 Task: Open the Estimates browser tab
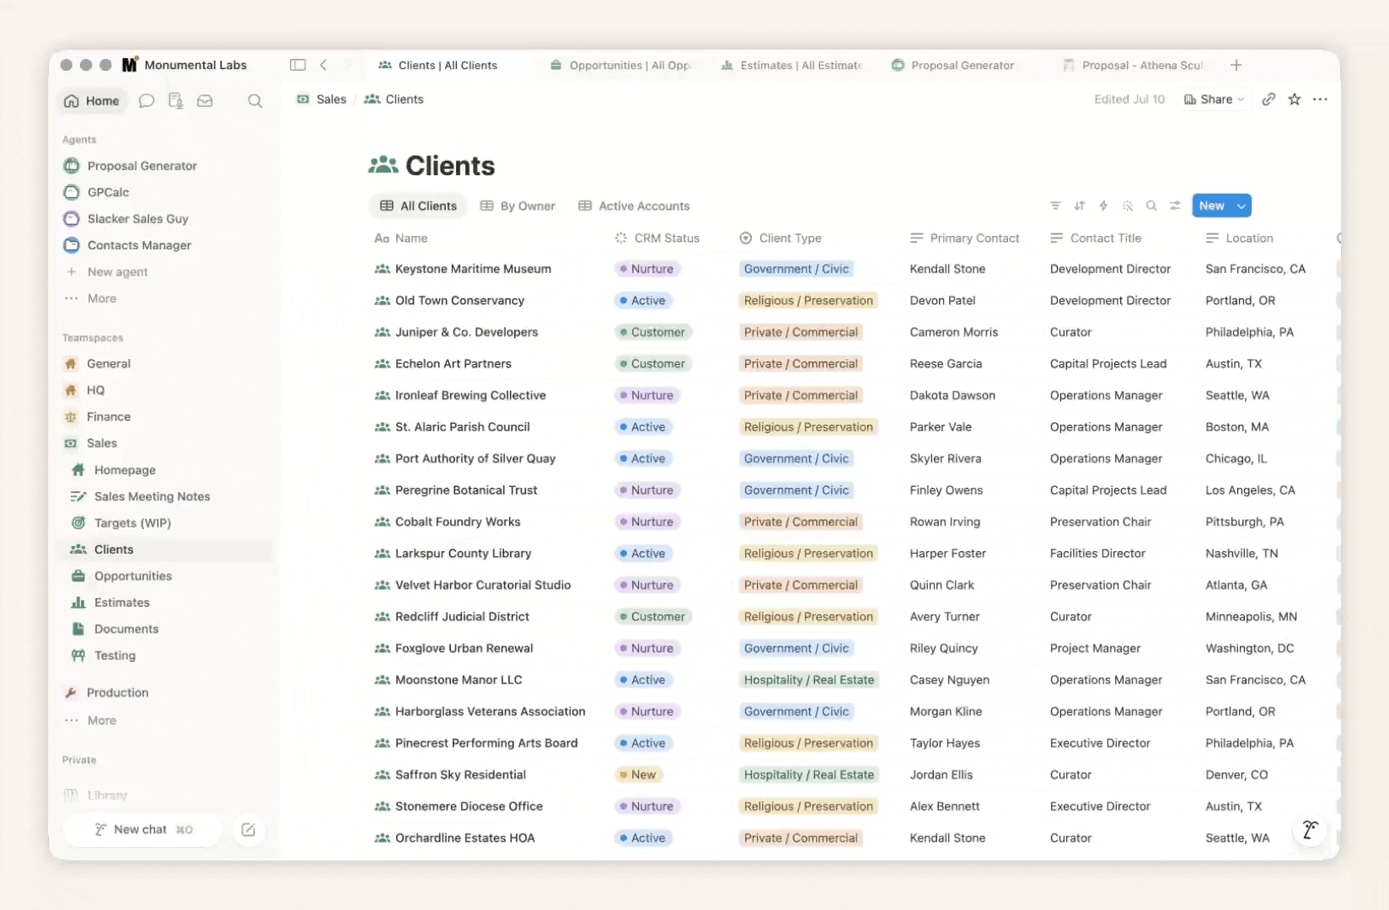[791, 65]
